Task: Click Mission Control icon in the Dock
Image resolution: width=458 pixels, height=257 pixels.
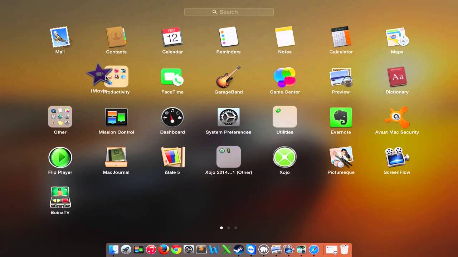Action: 138,249
